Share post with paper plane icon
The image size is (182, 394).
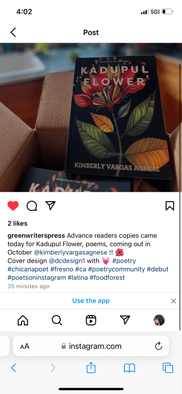click(x=50, y=206)
